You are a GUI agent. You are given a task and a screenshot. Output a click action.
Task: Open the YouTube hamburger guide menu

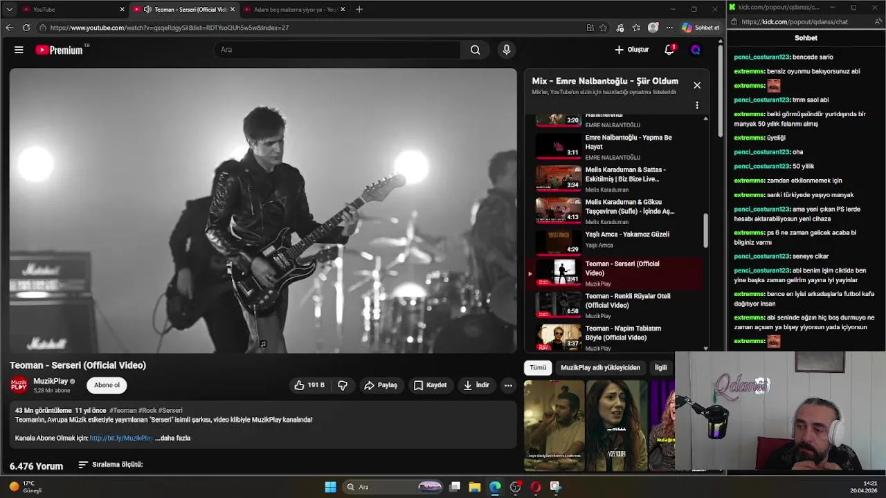[19, 50]
